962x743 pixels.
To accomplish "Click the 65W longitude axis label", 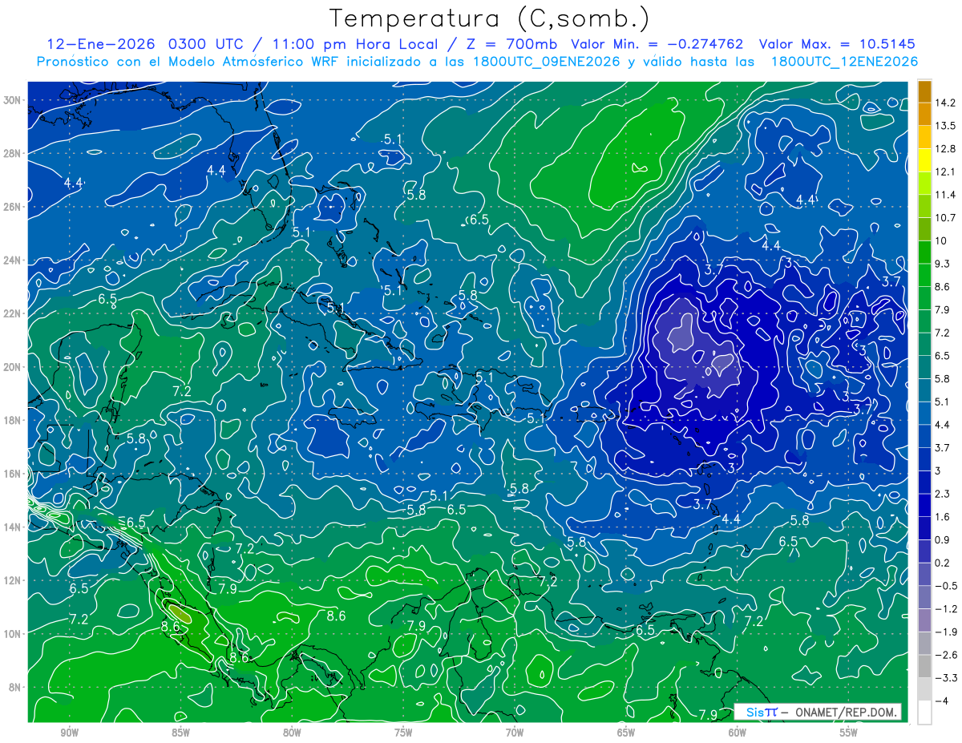I will click(626, 733).
